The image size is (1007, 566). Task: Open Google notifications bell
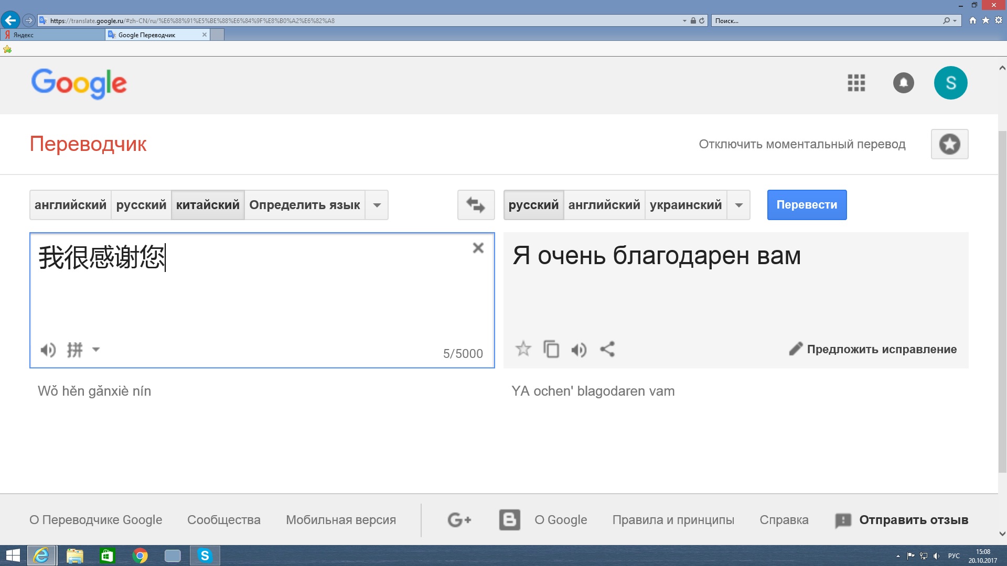pyautogui.click(x=903, y=83)
